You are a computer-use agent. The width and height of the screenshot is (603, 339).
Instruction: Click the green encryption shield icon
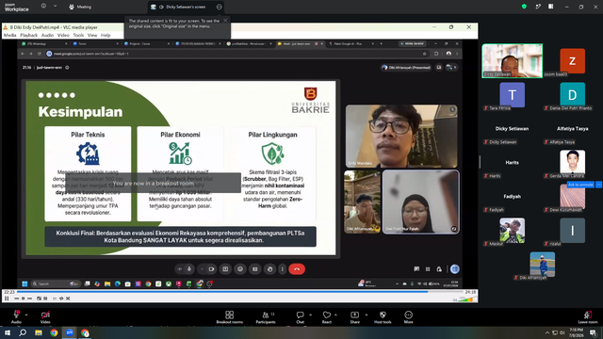pos(524,7)
